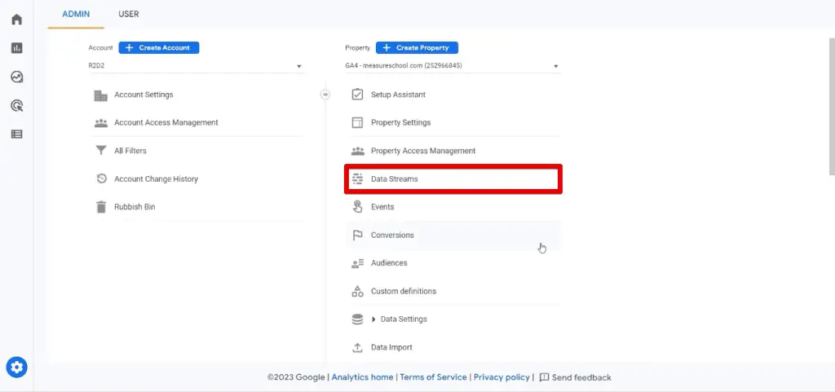This screenshot has height=392, width=835.
Task: Click the Home icon in left sidebar
Action: click(x=16, y=20)
